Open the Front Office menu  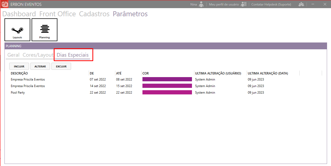57,14
